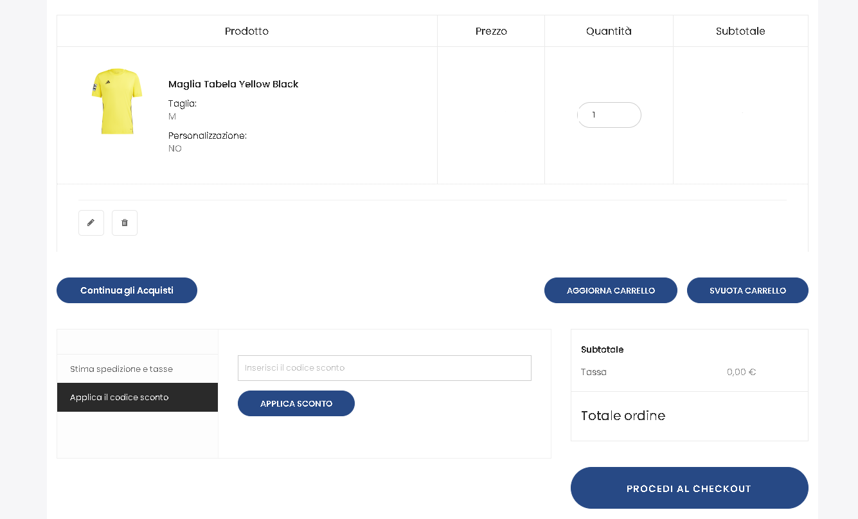
Task: Click the Prodotto column header
Action: point(247,31)
